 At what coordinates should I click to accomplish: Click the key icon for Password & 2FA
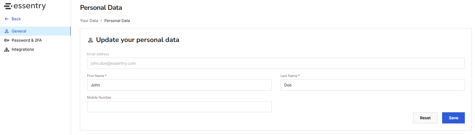[7, 40]
